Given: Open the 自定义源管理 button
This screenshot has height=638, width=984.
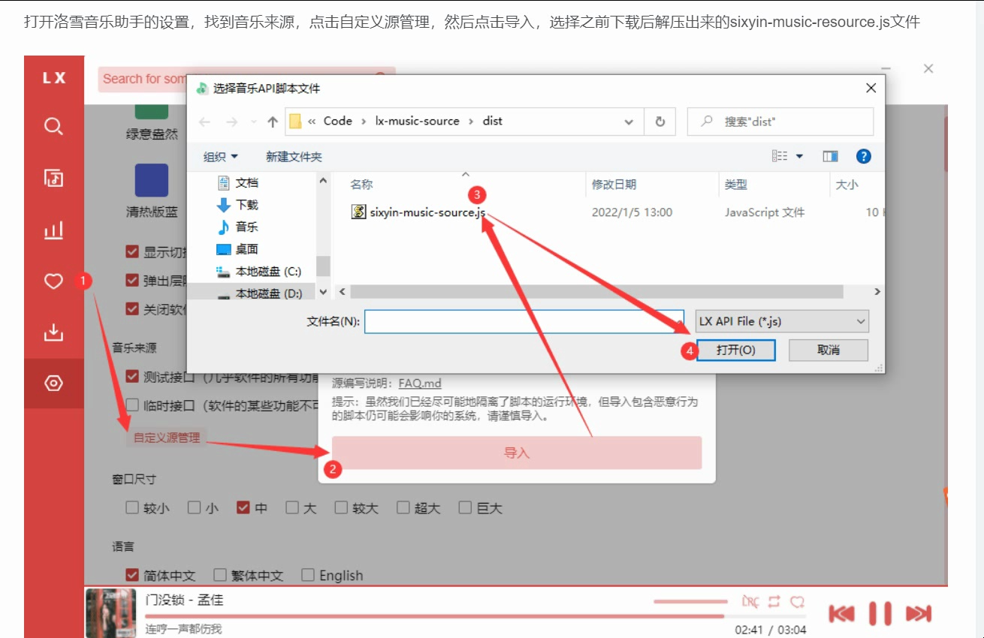Looking at the screenshot, I should [167, 438].
